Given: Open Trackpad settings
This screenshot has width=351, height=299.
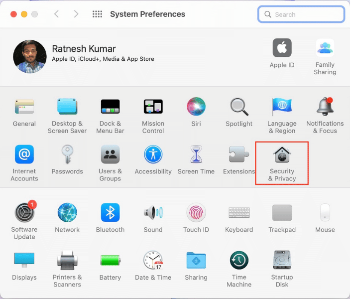Looking at the screenshot, I should point(282,212).
